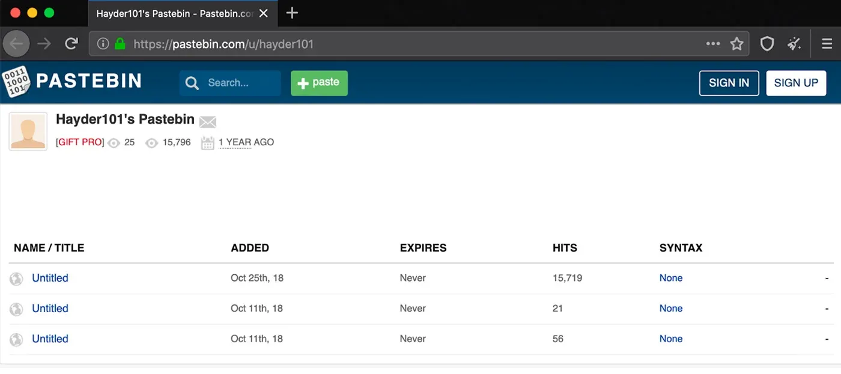This screenshot has height=374, width=841.
Task: Click the globe icon beside the first Untitled paste
Action: coord(16,278)
